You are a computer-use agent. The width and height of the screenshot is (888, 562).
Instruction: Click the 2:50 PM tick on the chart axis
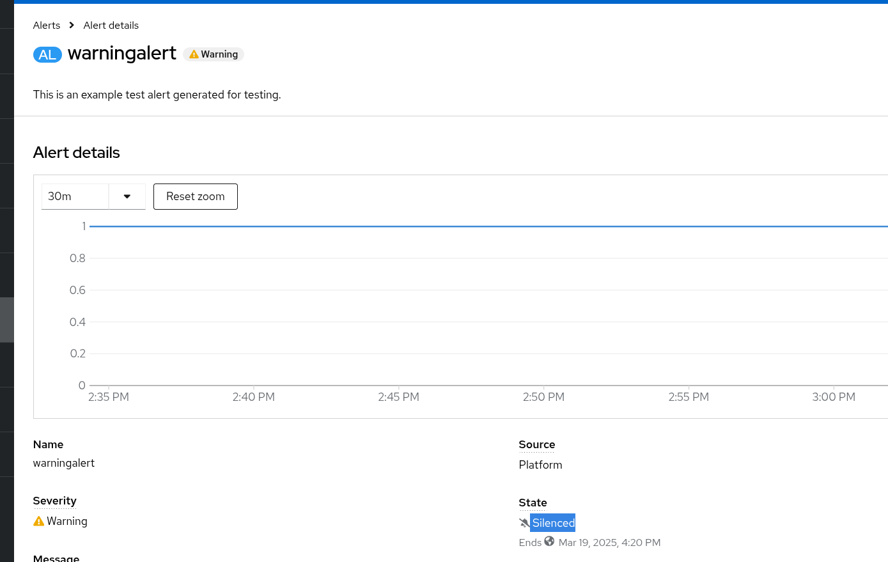click(x=543, y=396)
